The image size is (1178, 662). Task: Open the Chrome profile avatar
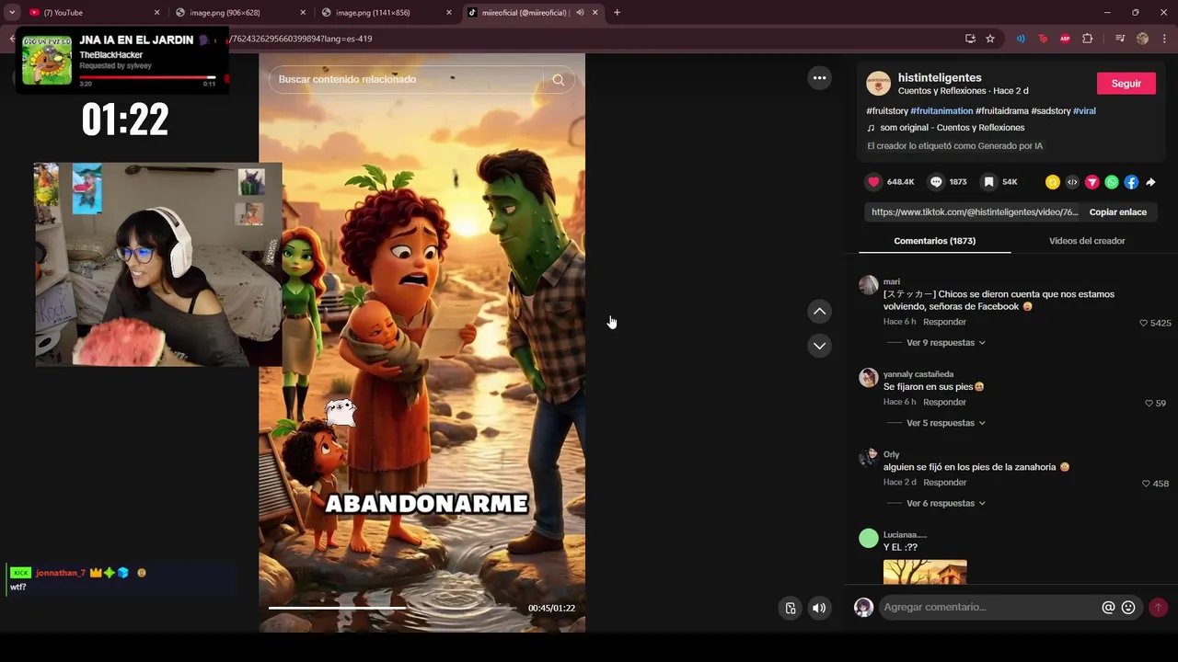point(1142,39)
